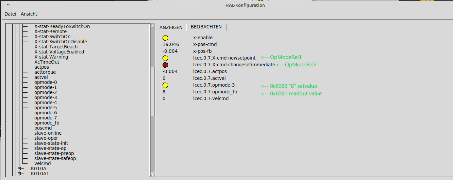Screen dimensions: 453x180
Task: Select X-stat-SwitchOn tree entry
Action: pyautogui.click(x=52, y=37)
